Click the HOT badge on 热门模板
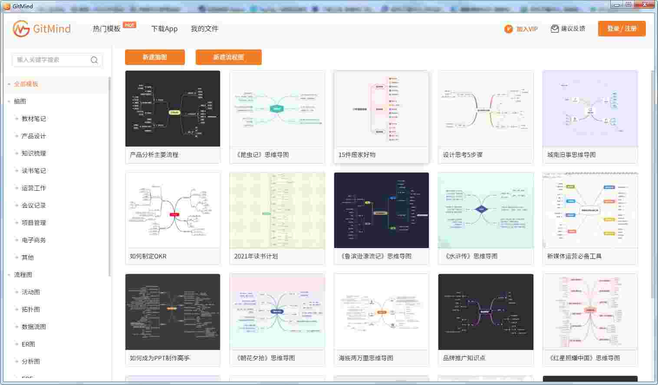The width and height of the screenshot is (658, 385). 129,25
